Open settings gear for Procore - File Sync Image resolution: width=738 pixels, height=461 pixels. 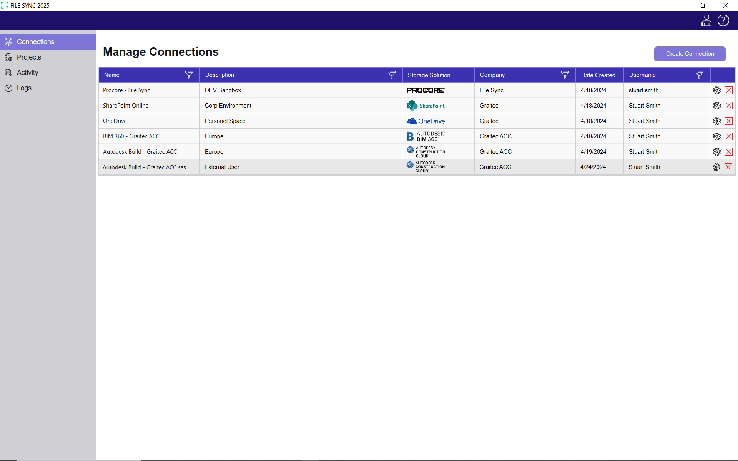tap(716, 90)
